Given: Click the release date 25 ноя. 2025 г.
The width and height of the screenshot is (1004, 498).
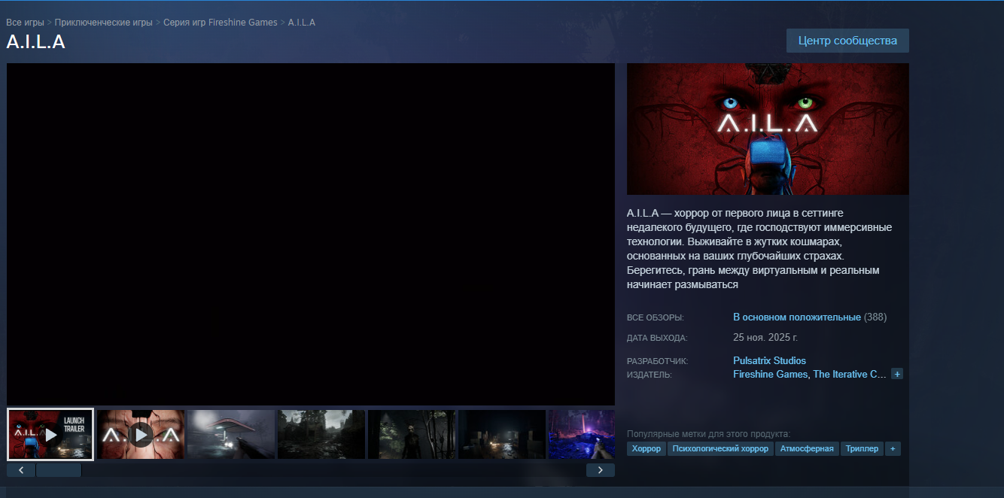Looking at the screenshot, I should (x=765, y=338).
